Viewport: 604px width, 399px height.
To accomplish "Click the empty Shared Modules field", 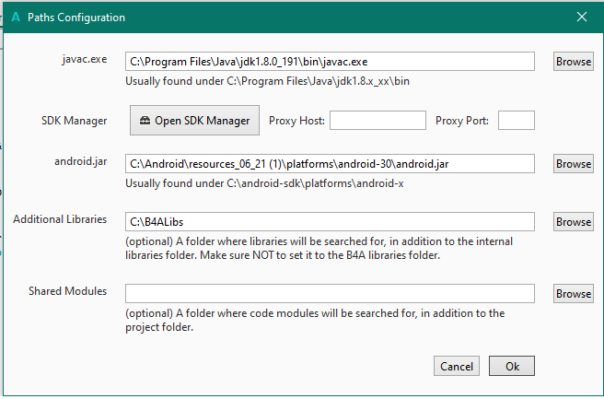I will pos(330,293).
